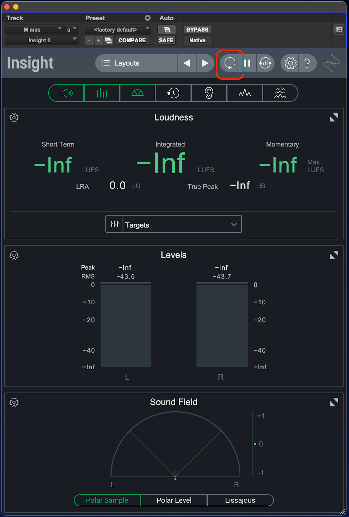Screen dimensions: 349x517
Task: Click the Integrated loudness readout
Action: pos(161,164)
